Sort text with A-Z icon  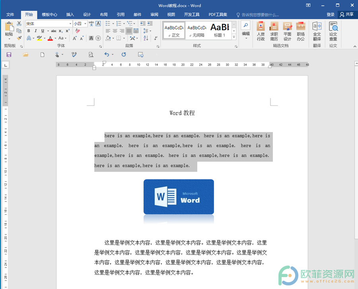pyautogui.click(x=146, y=38)
